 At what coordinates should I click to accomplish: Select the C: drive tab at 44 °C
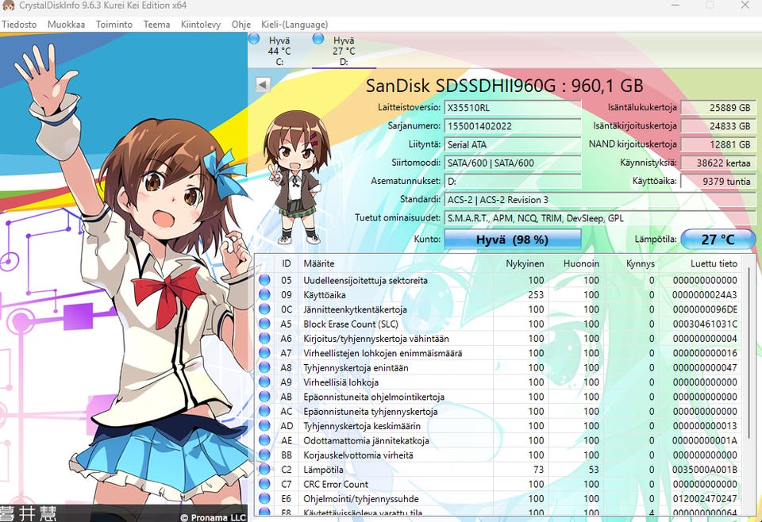pos(279,51)
